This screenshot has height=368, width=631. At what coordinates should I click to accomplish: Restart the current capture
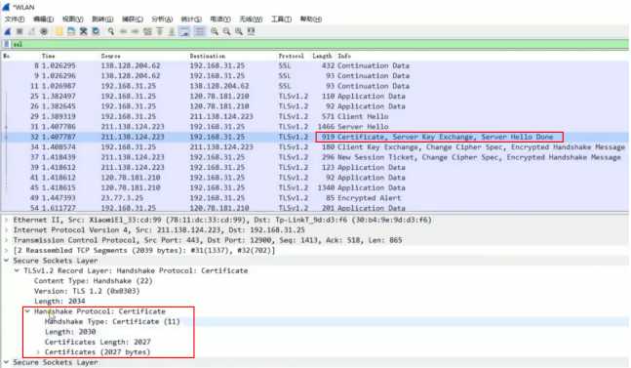click(x=31, y=31)
